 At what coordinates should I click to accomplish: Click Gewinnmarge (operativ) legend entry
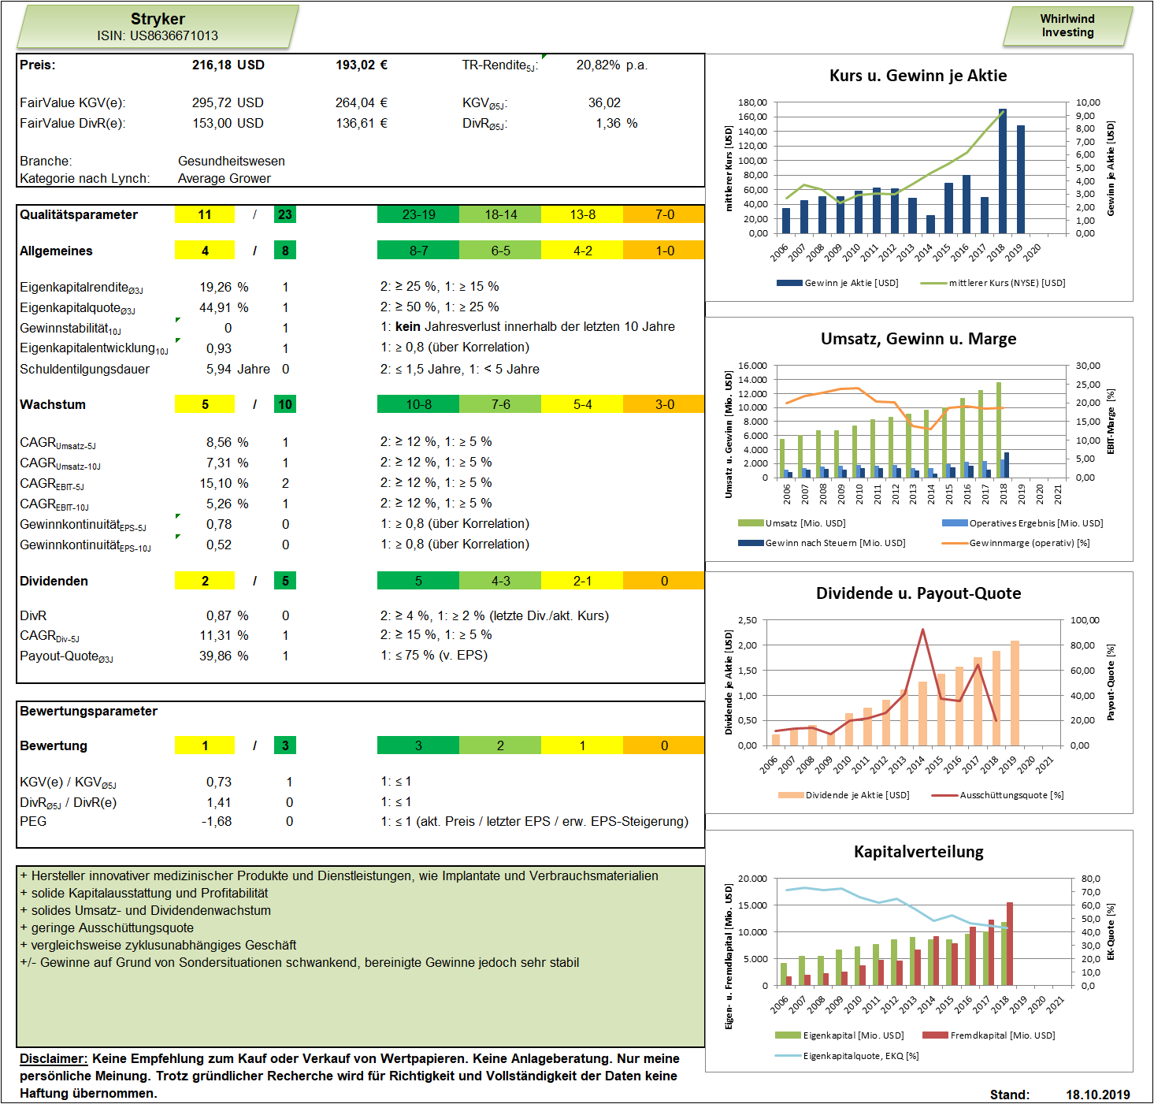tap(1016, 543)
